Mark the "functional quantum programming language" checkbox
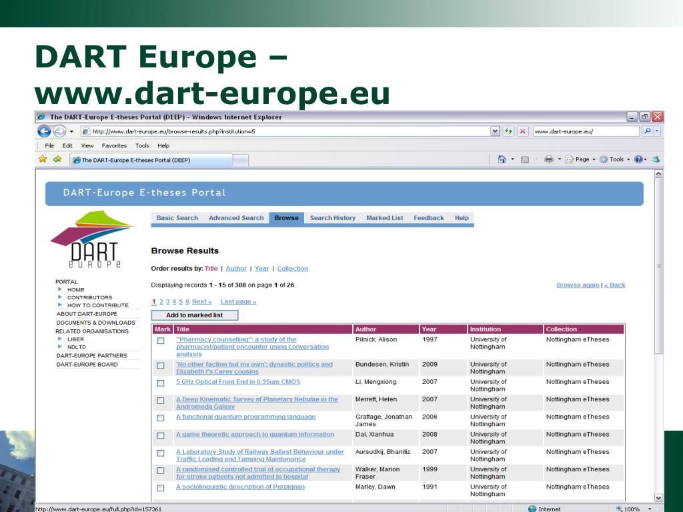 click(161, 418)
